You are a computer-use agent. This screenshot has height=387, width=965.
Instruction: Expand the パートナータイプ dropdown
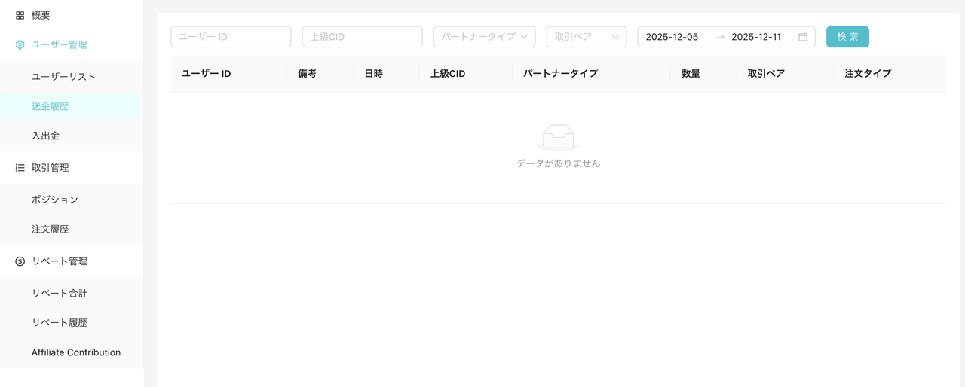click(x=485, y=37)
